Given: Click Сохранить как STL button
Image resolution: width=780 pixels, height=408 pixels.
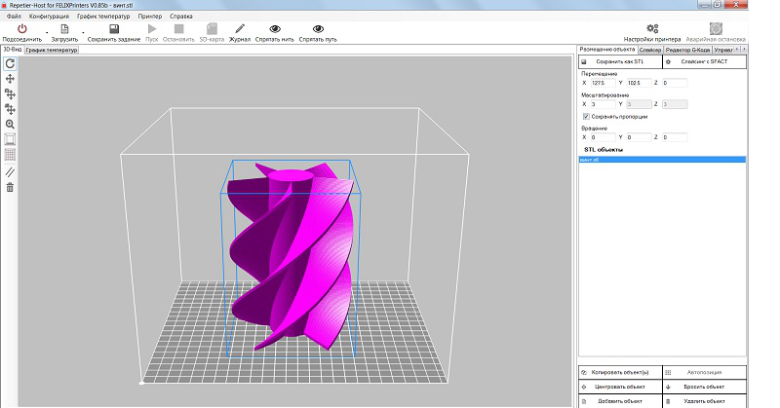Looking at the screenshot, I should pos(620,61).
